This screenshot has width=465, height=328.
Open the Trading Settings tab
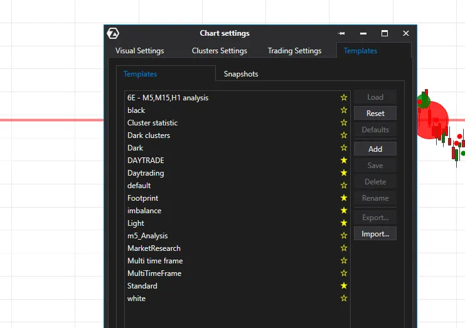pos(294,51)
